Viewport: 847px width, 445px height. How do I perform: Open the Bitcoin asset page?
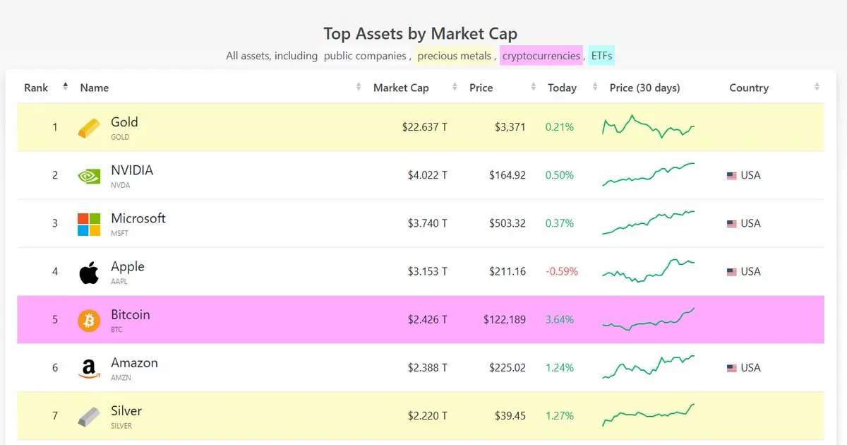point(131,314)
